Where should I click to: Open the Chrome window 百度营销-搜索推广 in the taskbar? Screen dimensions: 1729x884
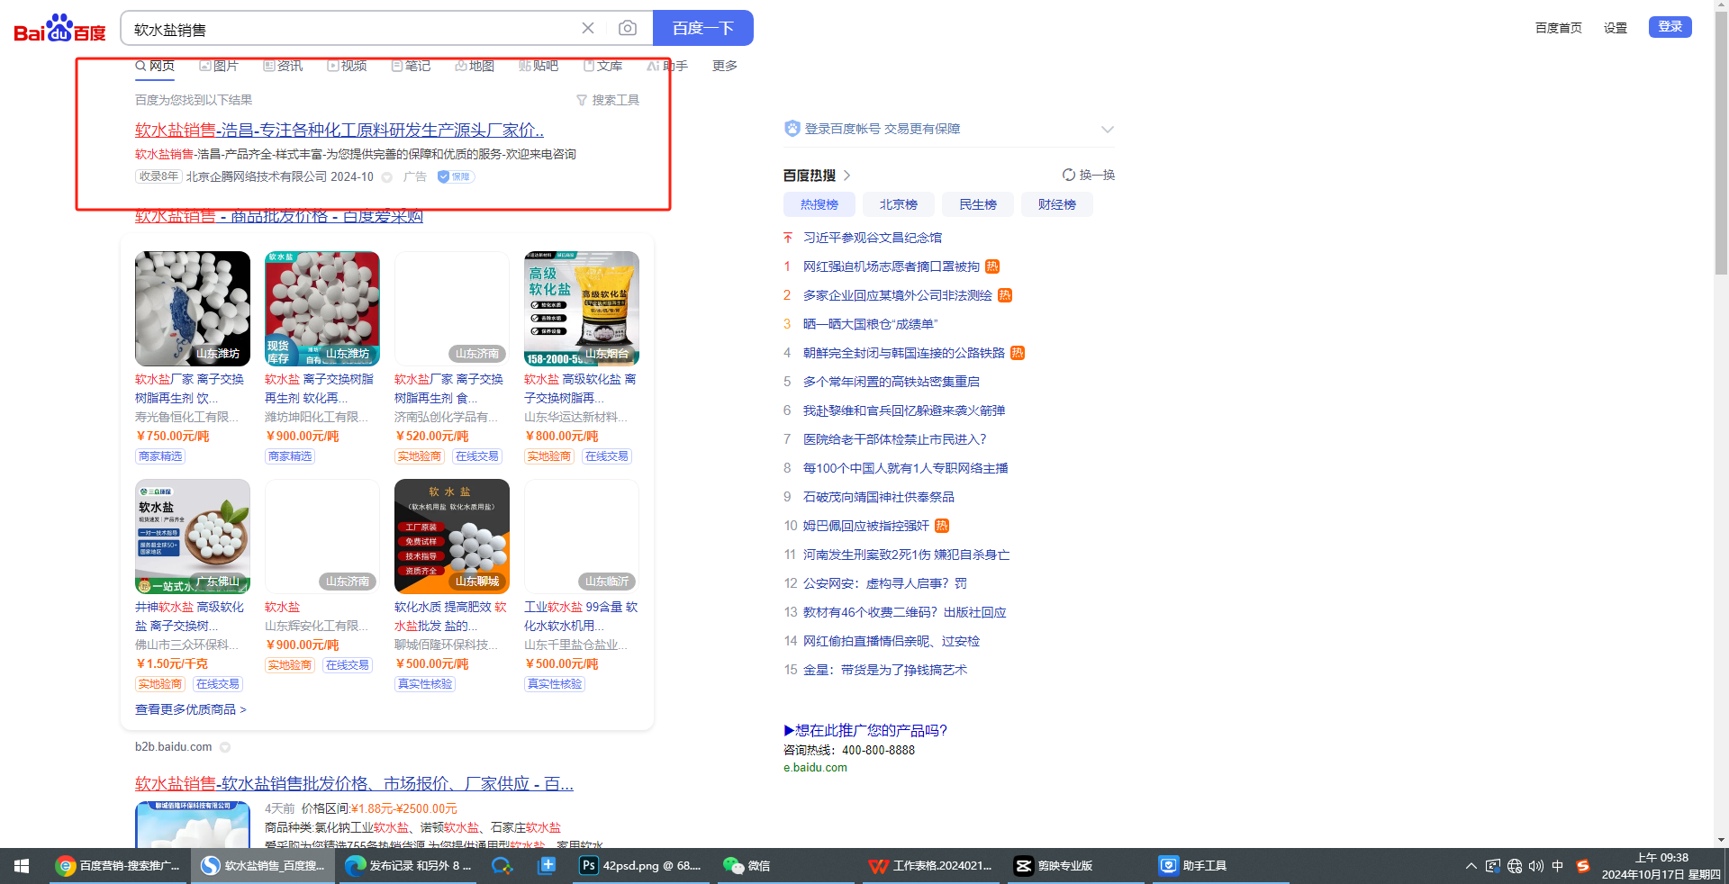click(118, 866)
